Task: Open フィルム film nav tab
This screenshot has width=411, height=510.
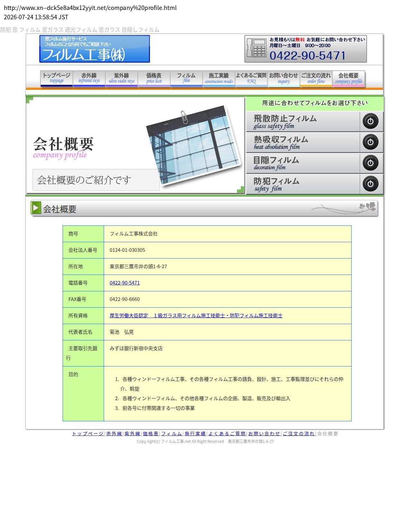Action: point(186,78)
